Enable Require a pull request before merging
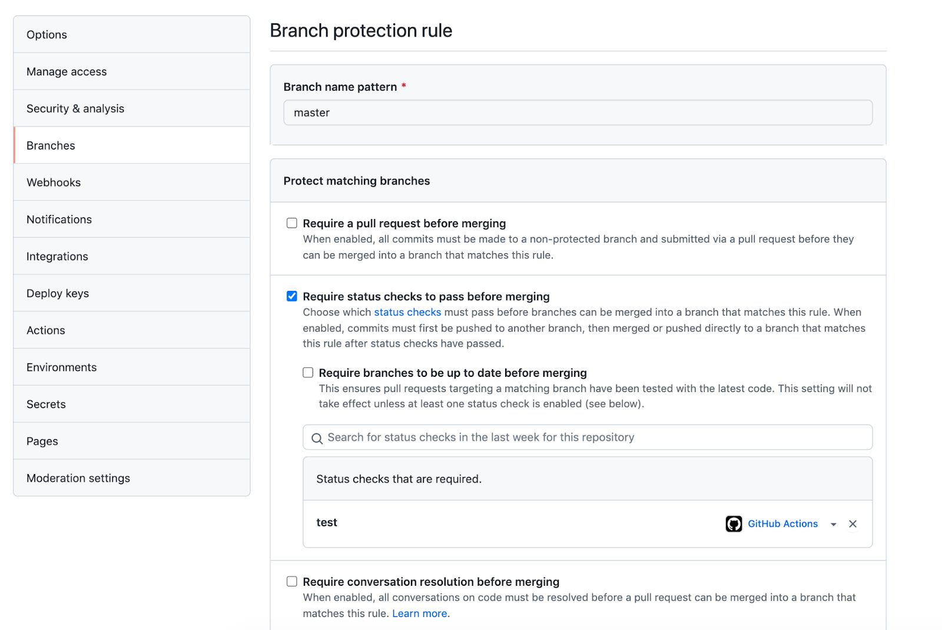Viewport: 942px width, 630px height. tap(292, 223)
